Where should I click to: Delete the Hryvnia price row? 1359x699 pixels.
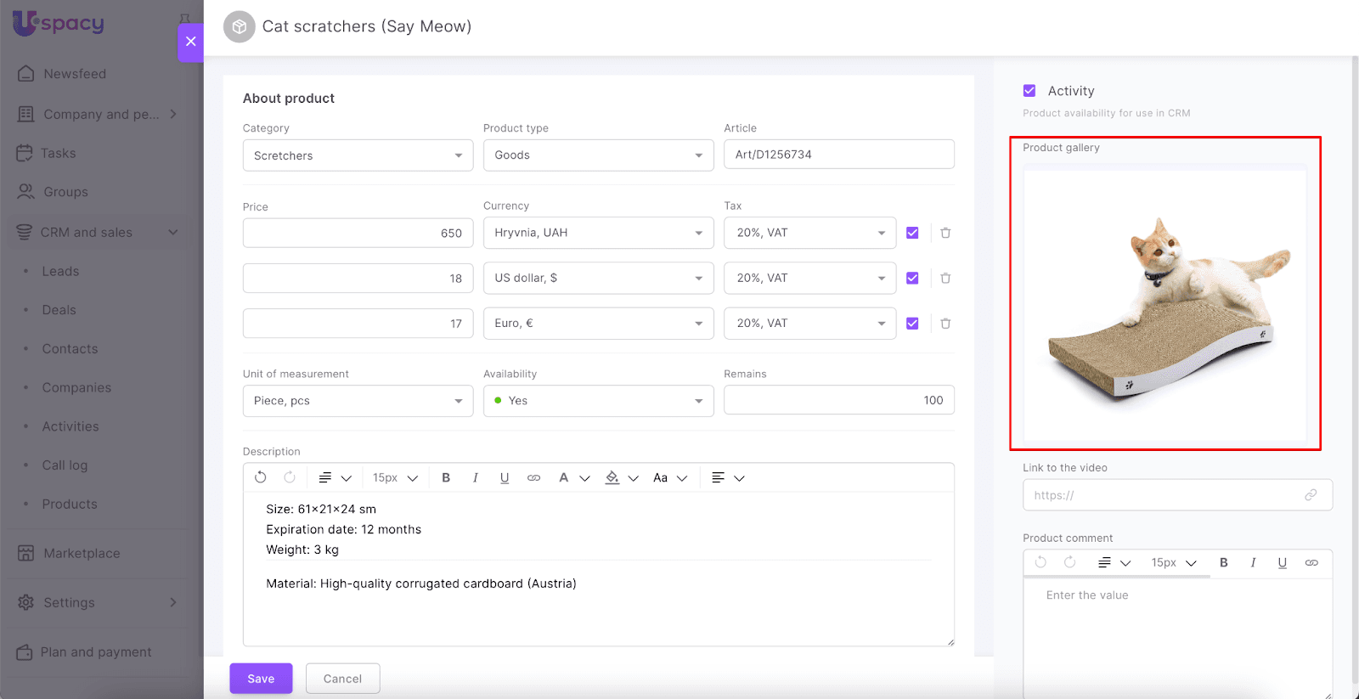coord(945,233)
